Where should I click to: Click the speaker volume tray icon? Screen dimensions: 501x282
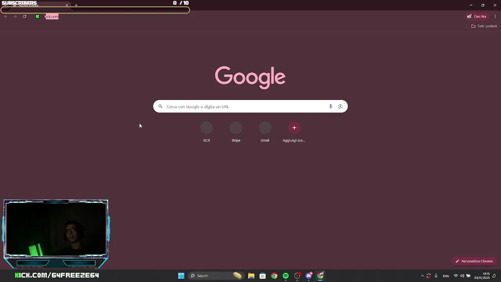(462, 276)
